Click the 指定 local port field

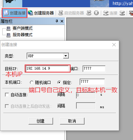pyautogui.click(x=92, y=82)
